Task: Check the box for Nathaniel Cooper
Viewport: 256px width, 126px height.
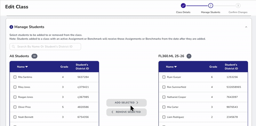Action: pyautogui.click(x=164, y=97)
